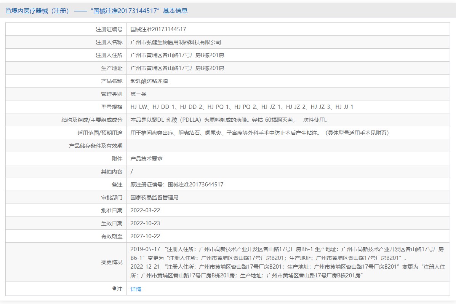The width and height of the screenshot is (456, 304).
Task: Click the 适用范围/预期用途 label
Action: tap(100, 133)
